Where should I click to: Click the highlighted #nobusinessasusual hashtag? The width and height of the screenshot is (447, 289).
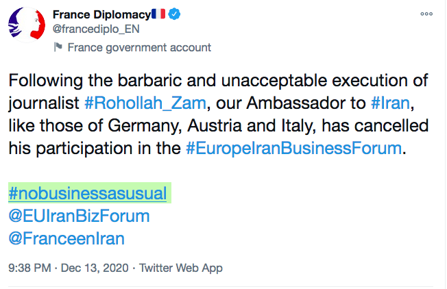(x=88, y=193)
